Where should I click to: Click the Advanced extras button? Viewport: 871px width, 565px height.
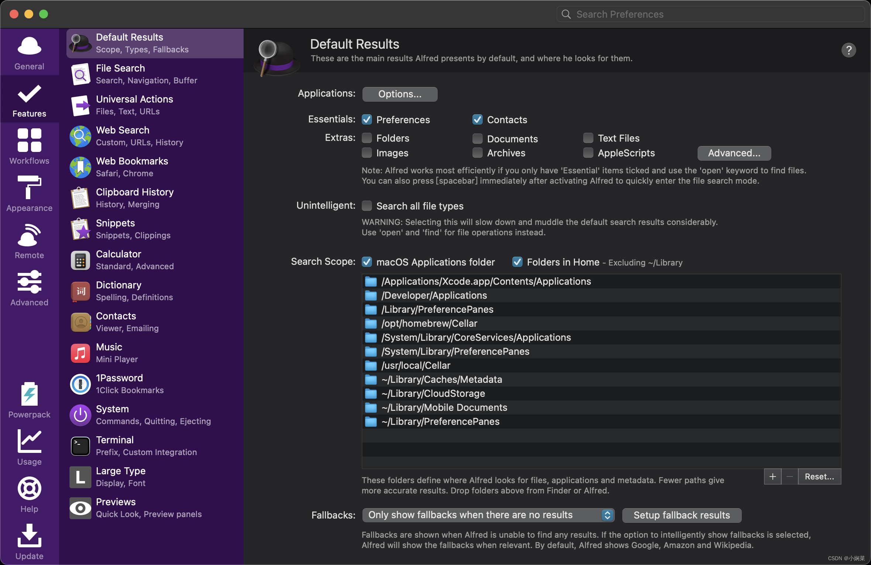click(734, 153)
